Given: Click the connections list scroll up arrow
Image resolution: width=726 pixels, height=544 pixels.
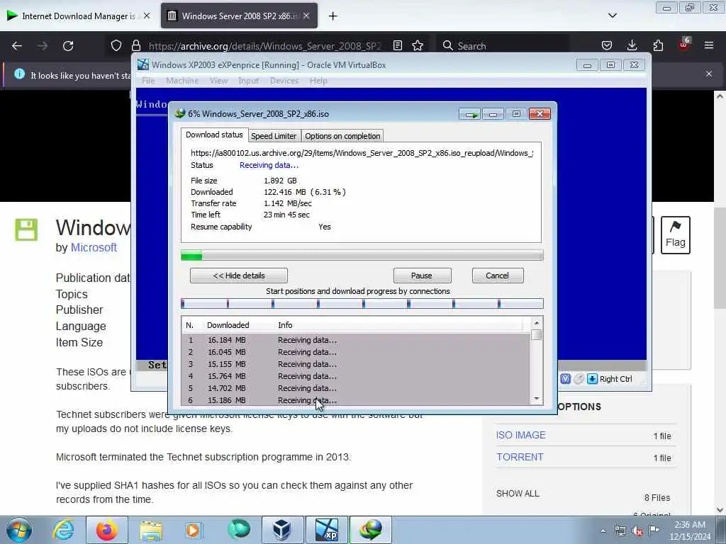Looking at the screenshot, I should tap(537, 323).
